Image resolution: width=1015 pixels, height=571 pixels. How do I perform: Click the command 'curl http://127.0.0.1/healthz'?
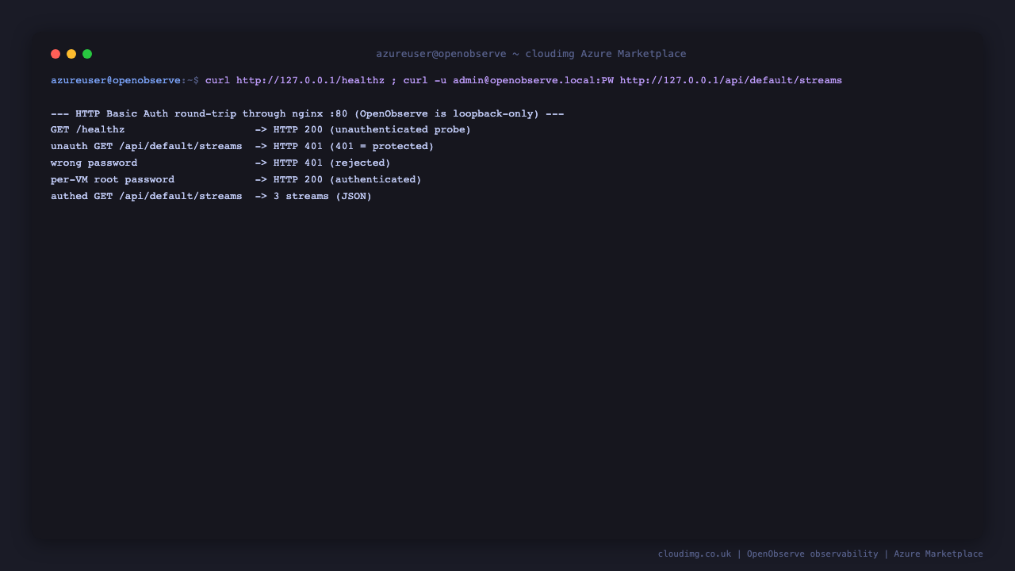295,80
